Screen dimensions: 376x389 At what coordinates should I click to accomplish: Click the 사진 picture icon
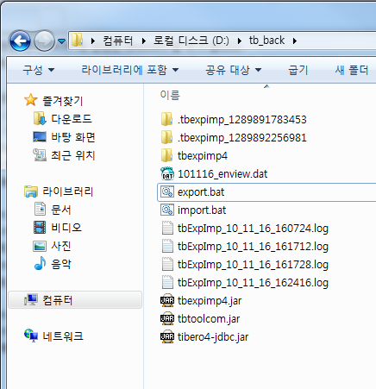40,246
